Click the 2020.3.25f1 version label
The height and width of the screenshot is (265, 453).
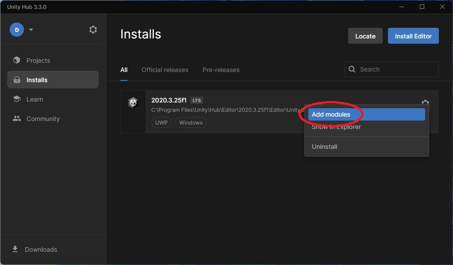[169, 100]
